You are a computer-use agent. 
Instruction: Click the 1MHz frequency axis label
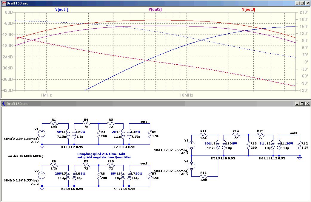point(46,95)
